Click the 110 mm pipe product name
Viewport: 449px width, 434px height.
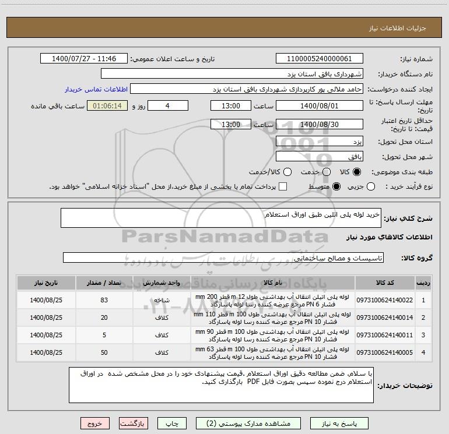click(x=272, y=318)
